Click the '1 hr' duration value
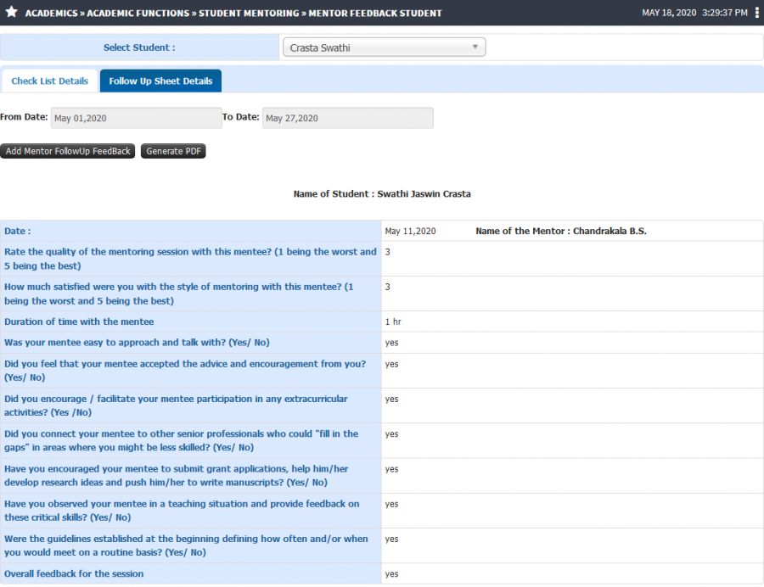Image resolution: width=764 pixels, height=587 pixels. [x=393, y=321]
